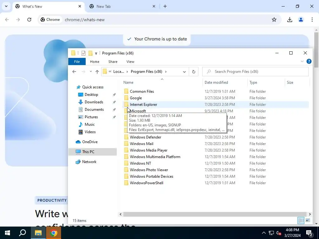Open the notification center icon
The height and width of the screenshot is (239, 319).
(x=309, y=233)
